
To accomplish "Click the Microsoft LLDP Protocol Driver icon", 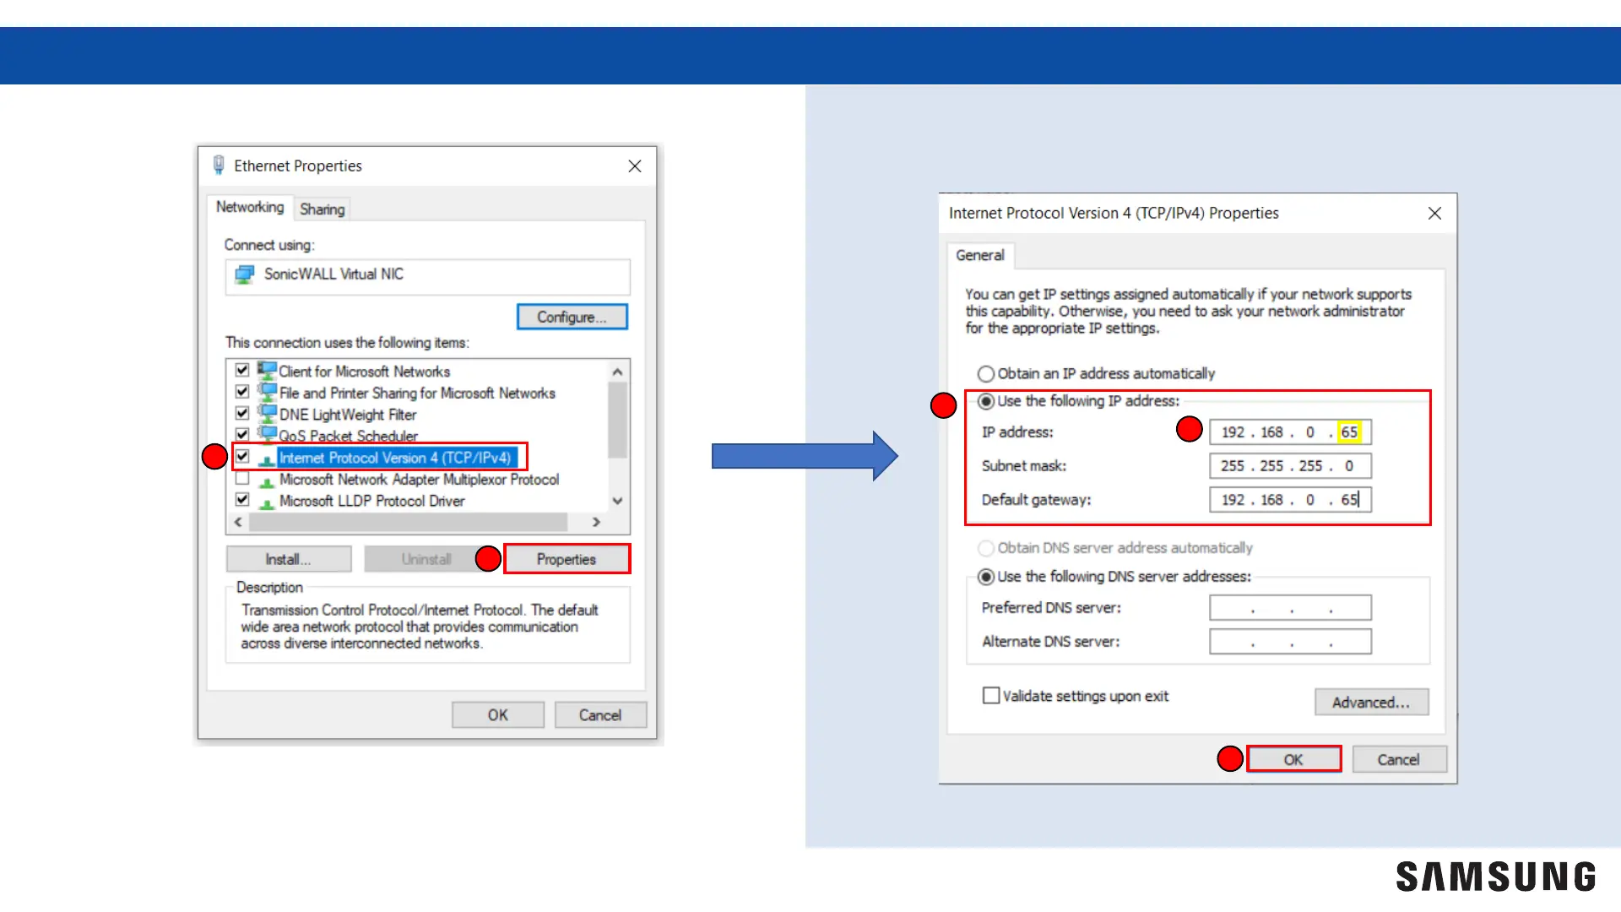I will [x=267, y=502].
